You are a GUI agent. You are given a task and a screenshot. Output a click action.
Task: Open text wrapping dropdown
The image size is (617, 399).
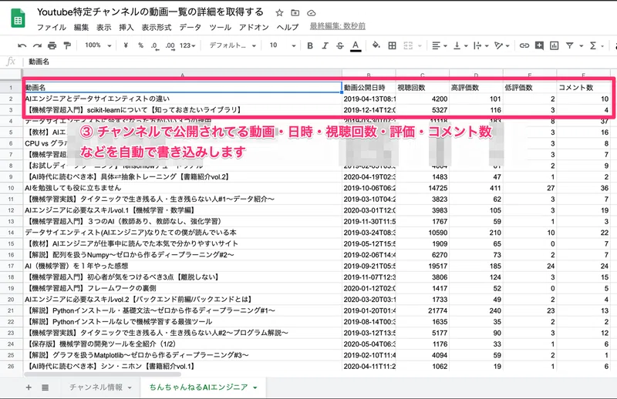click(x=480, y=45)
